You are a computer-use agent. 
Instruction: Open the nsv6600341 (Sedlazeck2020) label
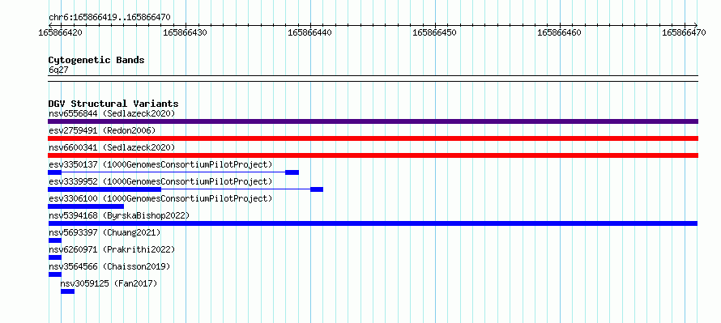[x=112, y=147]
